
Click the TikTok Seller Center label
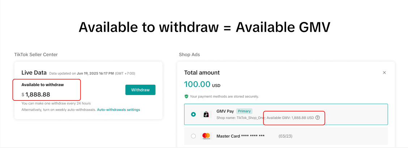tap(36, 55)
